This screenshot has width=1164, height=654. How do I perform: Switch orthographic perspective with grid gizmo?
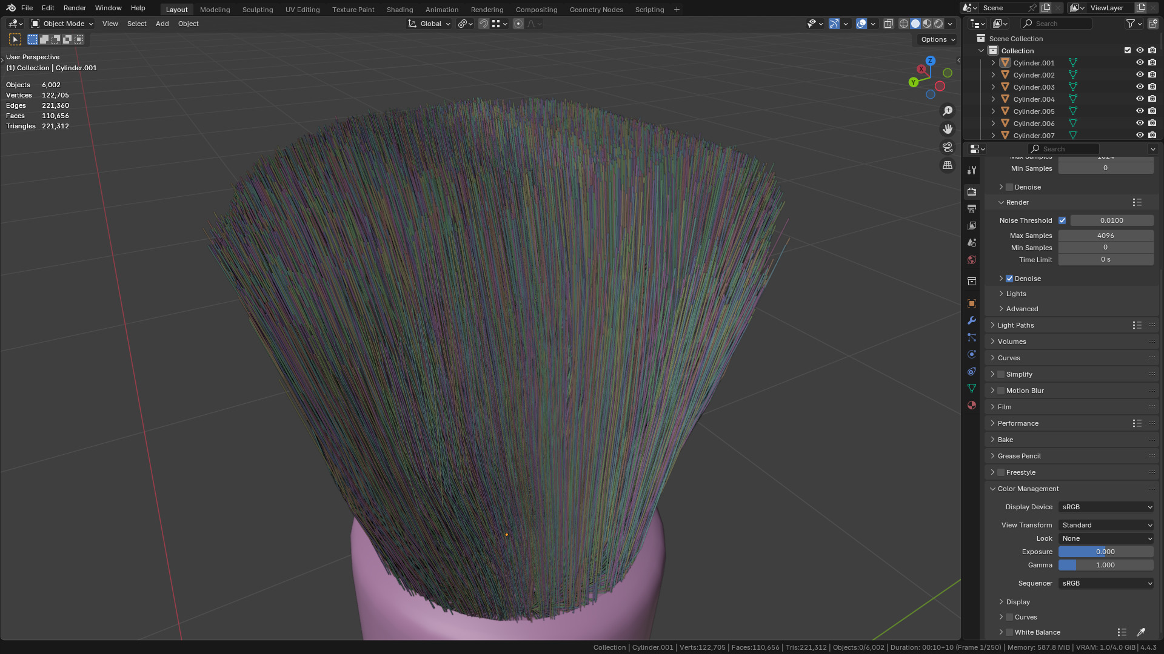(948, 165)
